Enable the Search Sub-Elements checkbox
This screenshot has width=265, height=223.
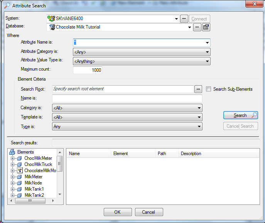pos(209,89)
